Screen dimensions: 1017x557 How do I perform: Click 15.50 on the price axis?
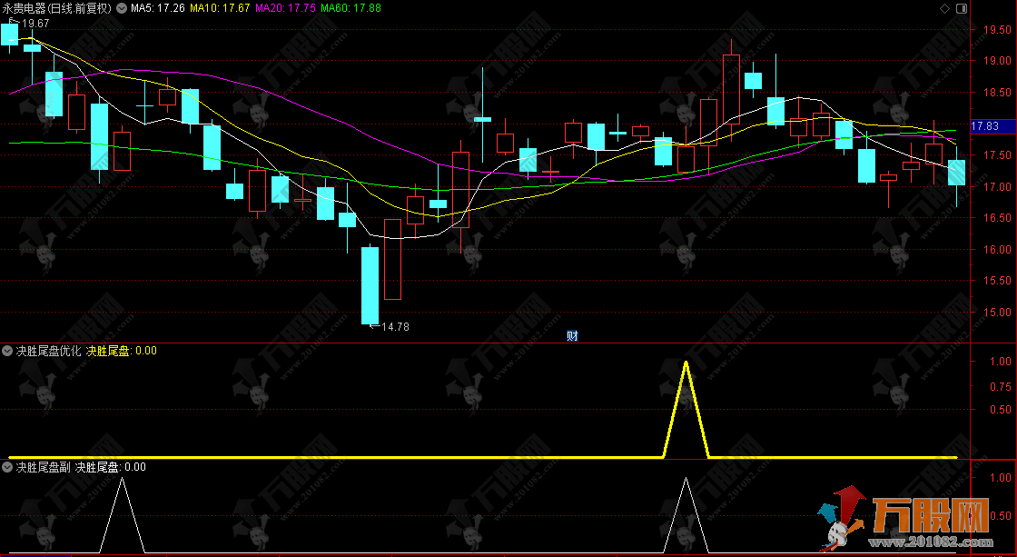pyautogui.click(x=997, y=281)
